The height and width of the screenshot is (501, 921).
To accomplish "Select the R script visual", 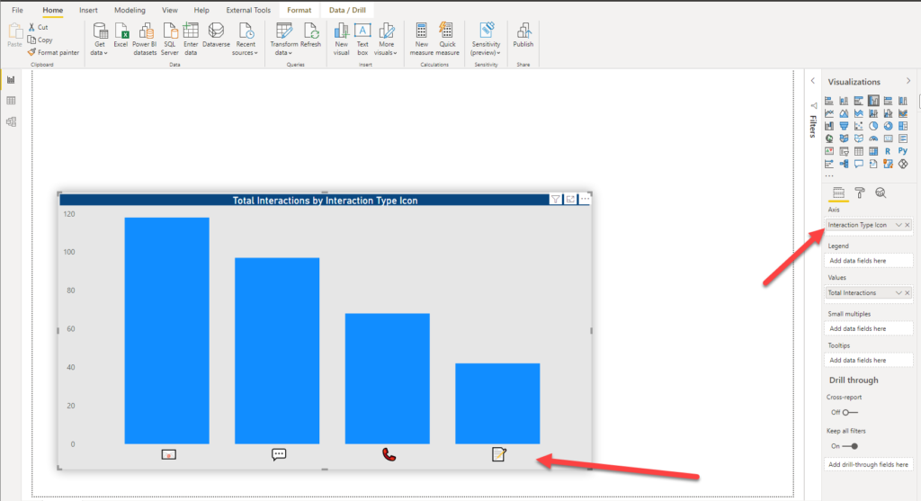I will [x=888, y=151].
